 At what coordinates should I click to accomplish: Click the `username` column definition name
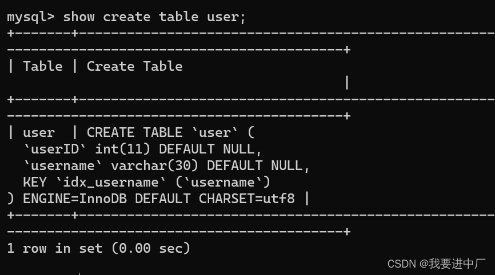pyautogui.click(x=63, y=166)
